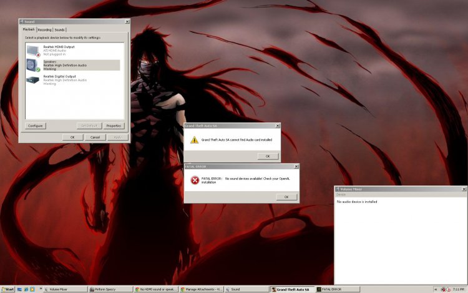Confirm the Sound dialog with OK
Screen dimensions: 468x293
tap(72, 137)
